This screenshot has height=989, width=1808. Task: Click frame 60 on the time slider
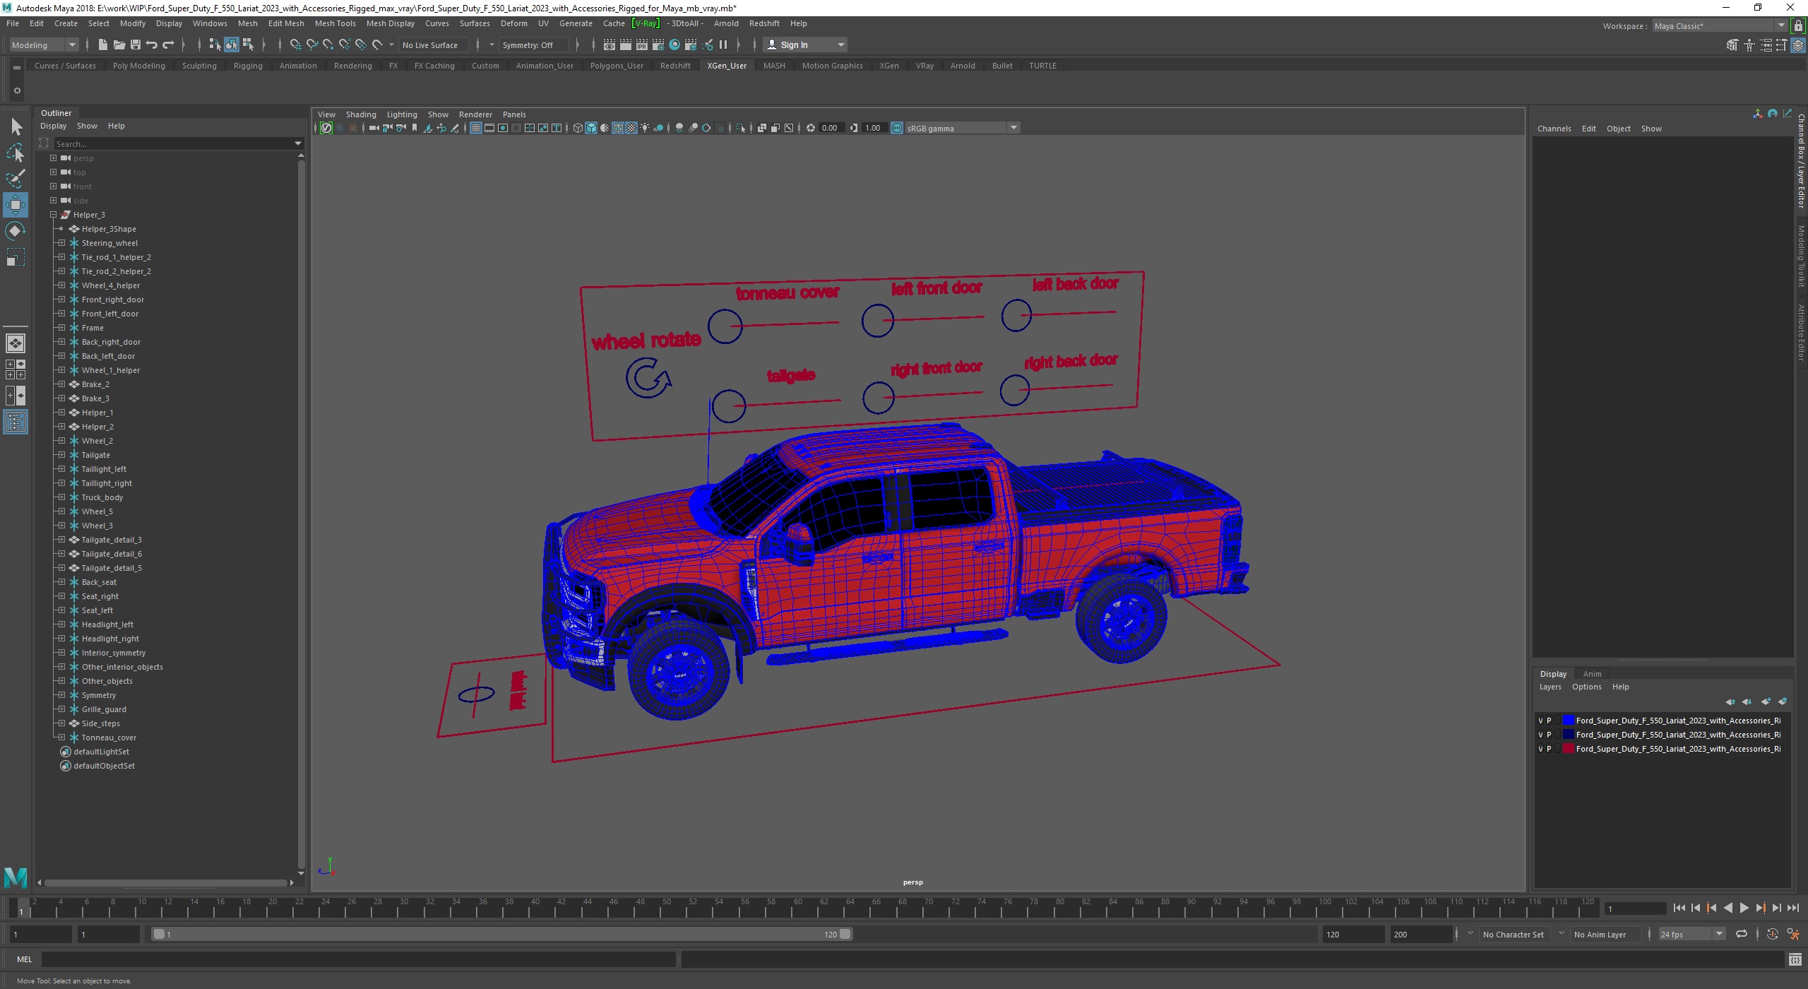797,909
